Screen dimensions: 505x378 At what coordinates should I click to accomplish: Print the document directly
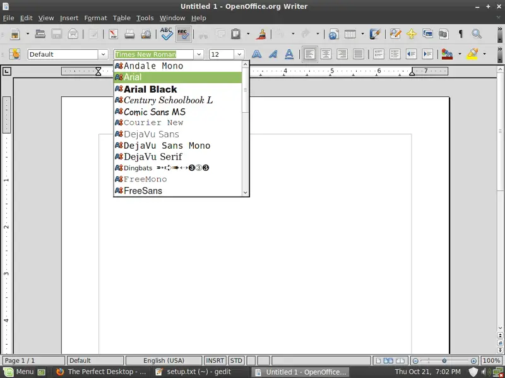click(129, 34)
